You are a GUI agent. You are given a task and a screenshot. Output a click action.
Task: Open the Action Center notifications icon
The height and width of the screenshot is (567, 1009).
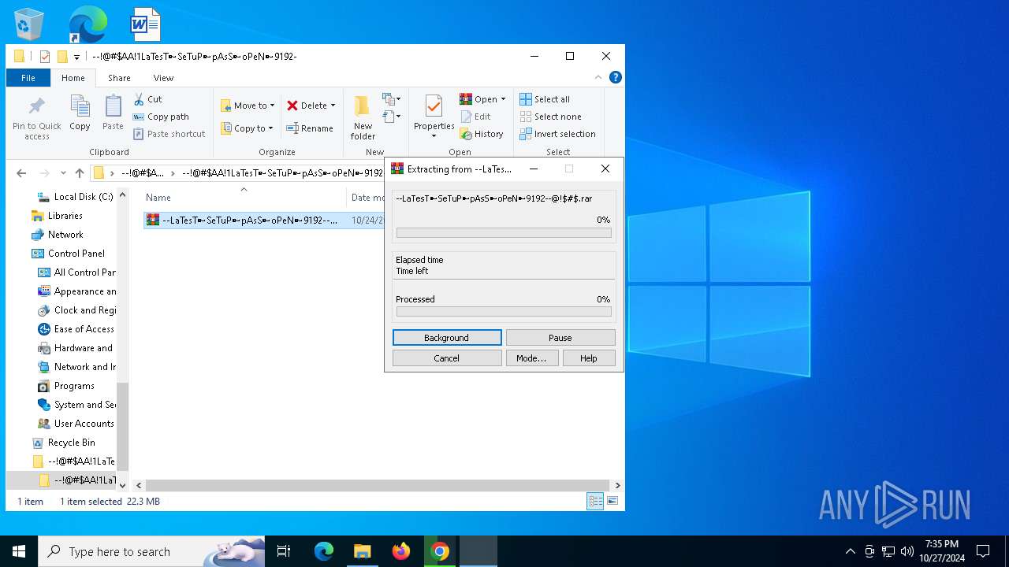983,551
